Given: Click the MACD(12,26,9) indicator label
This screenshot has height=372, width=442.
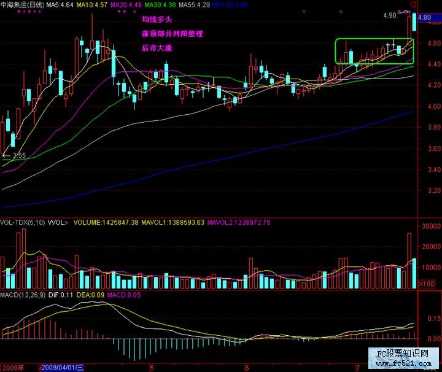Looking at the screenshot, I should point(23,295).
